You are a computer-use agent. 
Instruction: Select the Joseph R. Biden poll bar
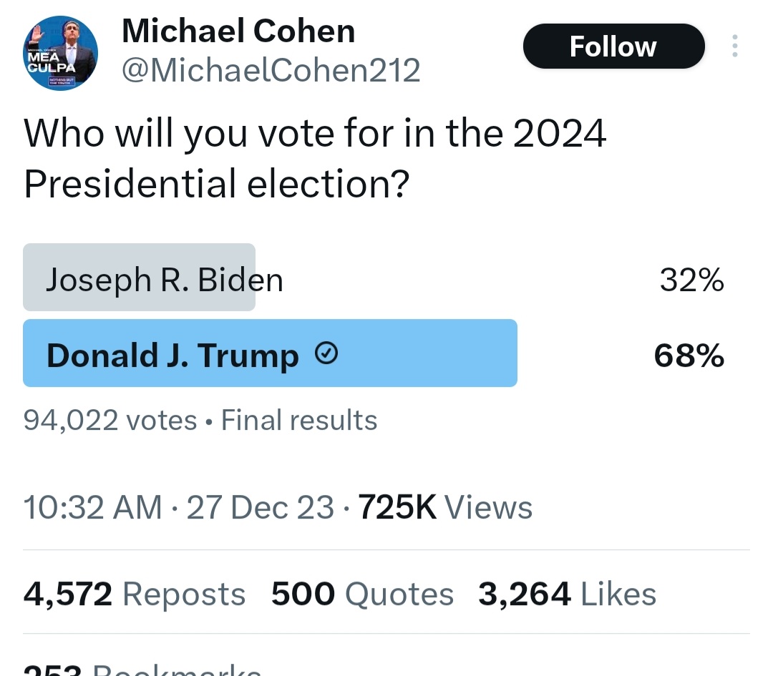click(x=139, y=278)
